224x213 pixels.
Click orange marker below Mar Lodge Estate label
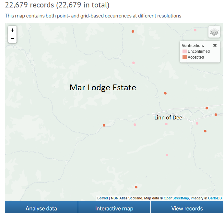coord(104,125)
